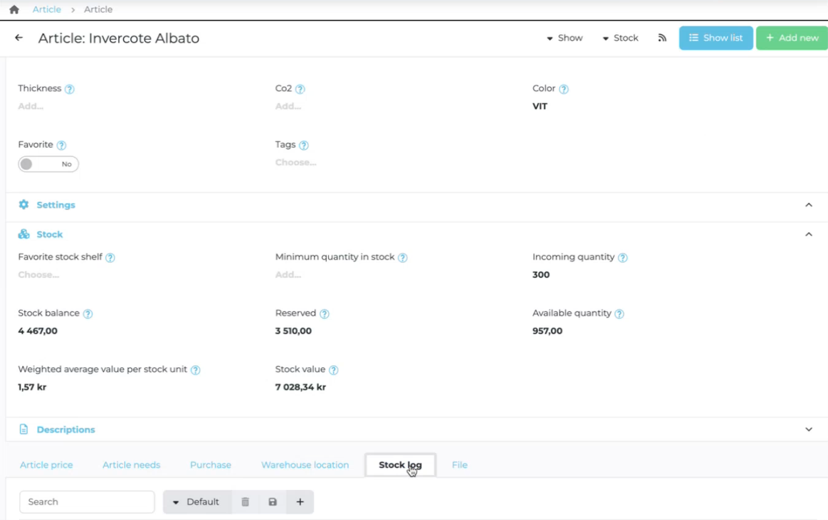Click the trash icon next to Default

245,502
